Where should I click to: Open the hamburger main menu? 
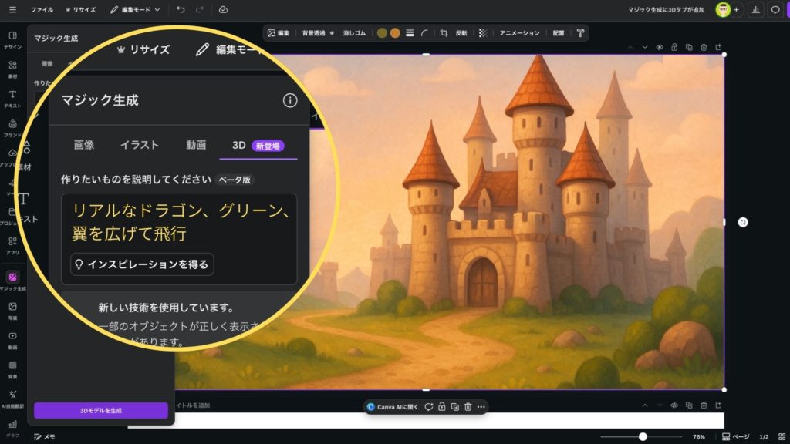(12, 10)
